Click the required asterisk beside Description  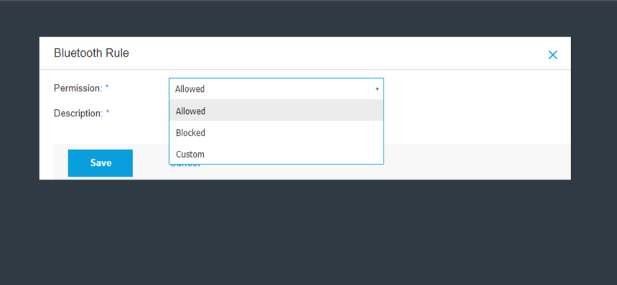pos(108,113)
